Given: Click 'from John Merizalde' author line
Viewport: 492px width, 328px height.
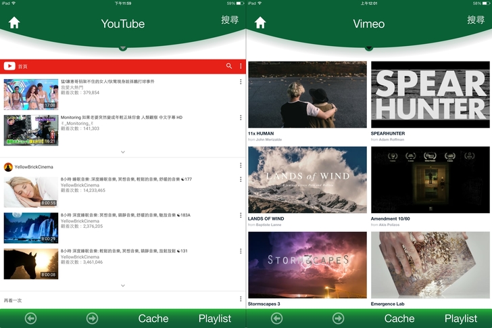Looking at the screenshot, I should point(265,139).
